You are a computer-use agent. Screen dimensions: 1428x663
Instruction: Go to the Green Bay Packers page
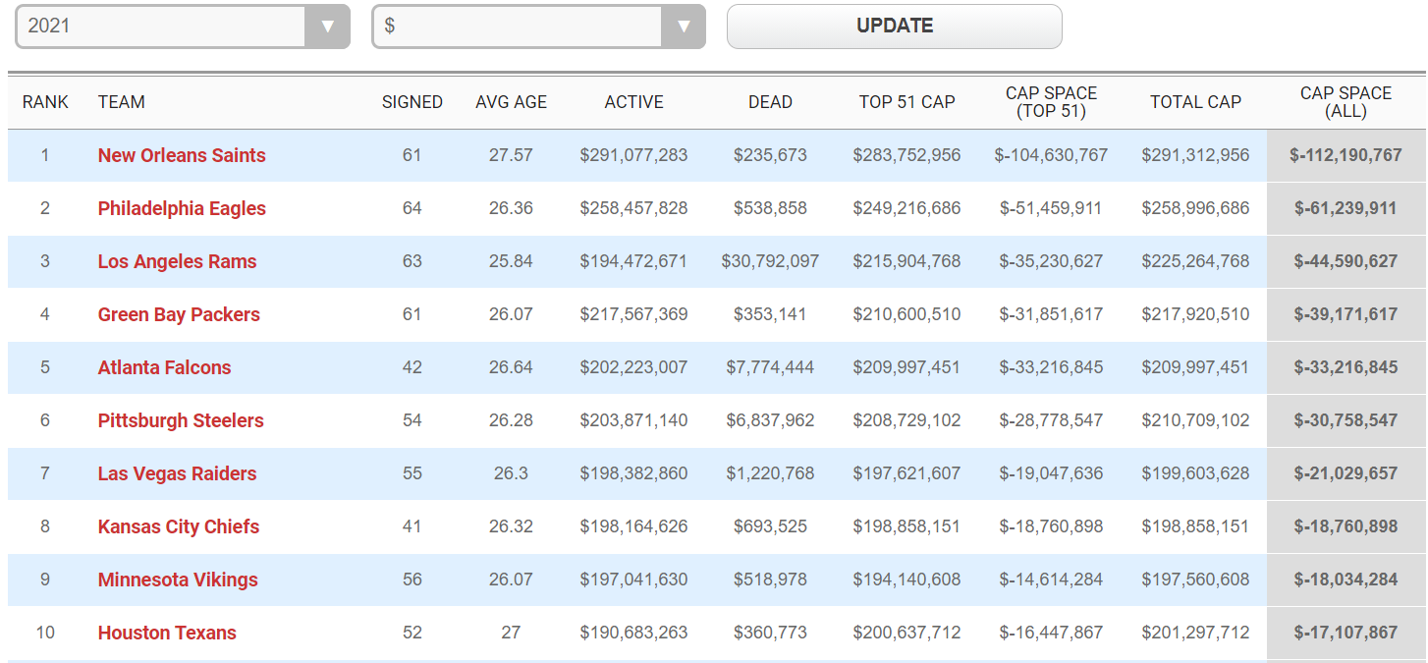179,314
